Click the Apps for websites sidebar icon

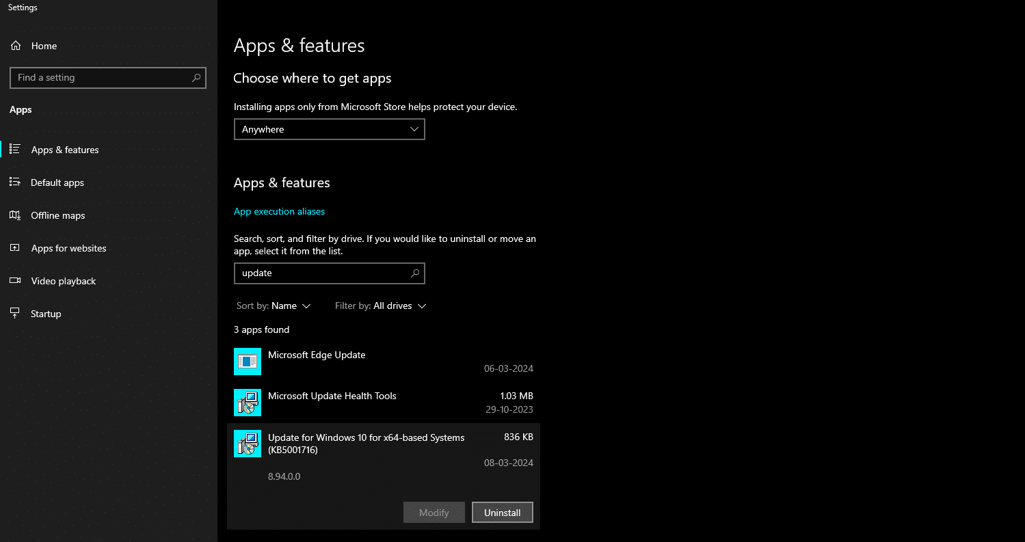point(15,248)
